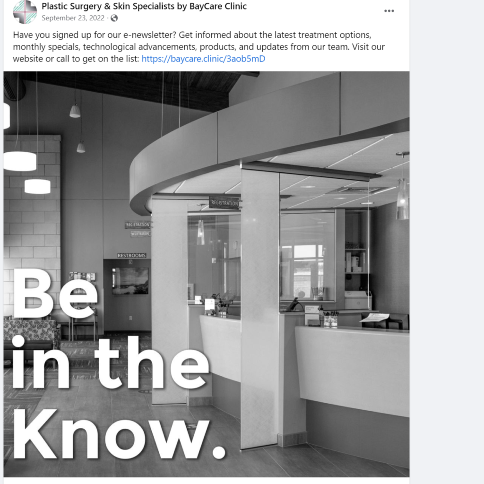Click the large round white ceiling light
Screen dimensions: 484x484
pos(20,161)
